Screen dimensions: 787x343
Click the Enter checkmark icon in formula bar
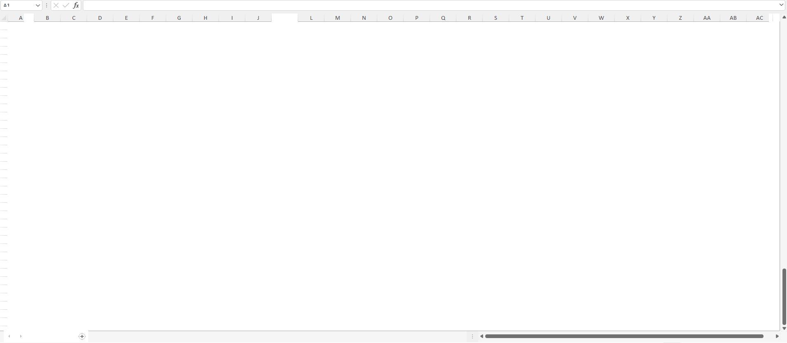pyautogui.click(x=66, y=5)
